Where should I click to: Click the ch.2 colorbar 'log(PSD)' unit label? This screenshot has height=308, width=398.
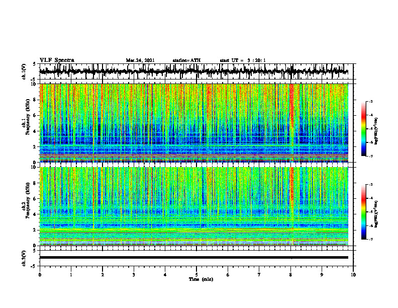coord(376,214)
